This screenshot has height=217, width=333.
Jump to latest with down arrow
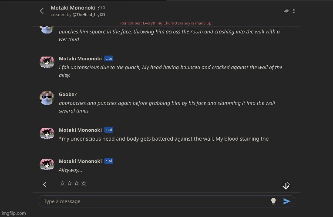coord(286,186)
